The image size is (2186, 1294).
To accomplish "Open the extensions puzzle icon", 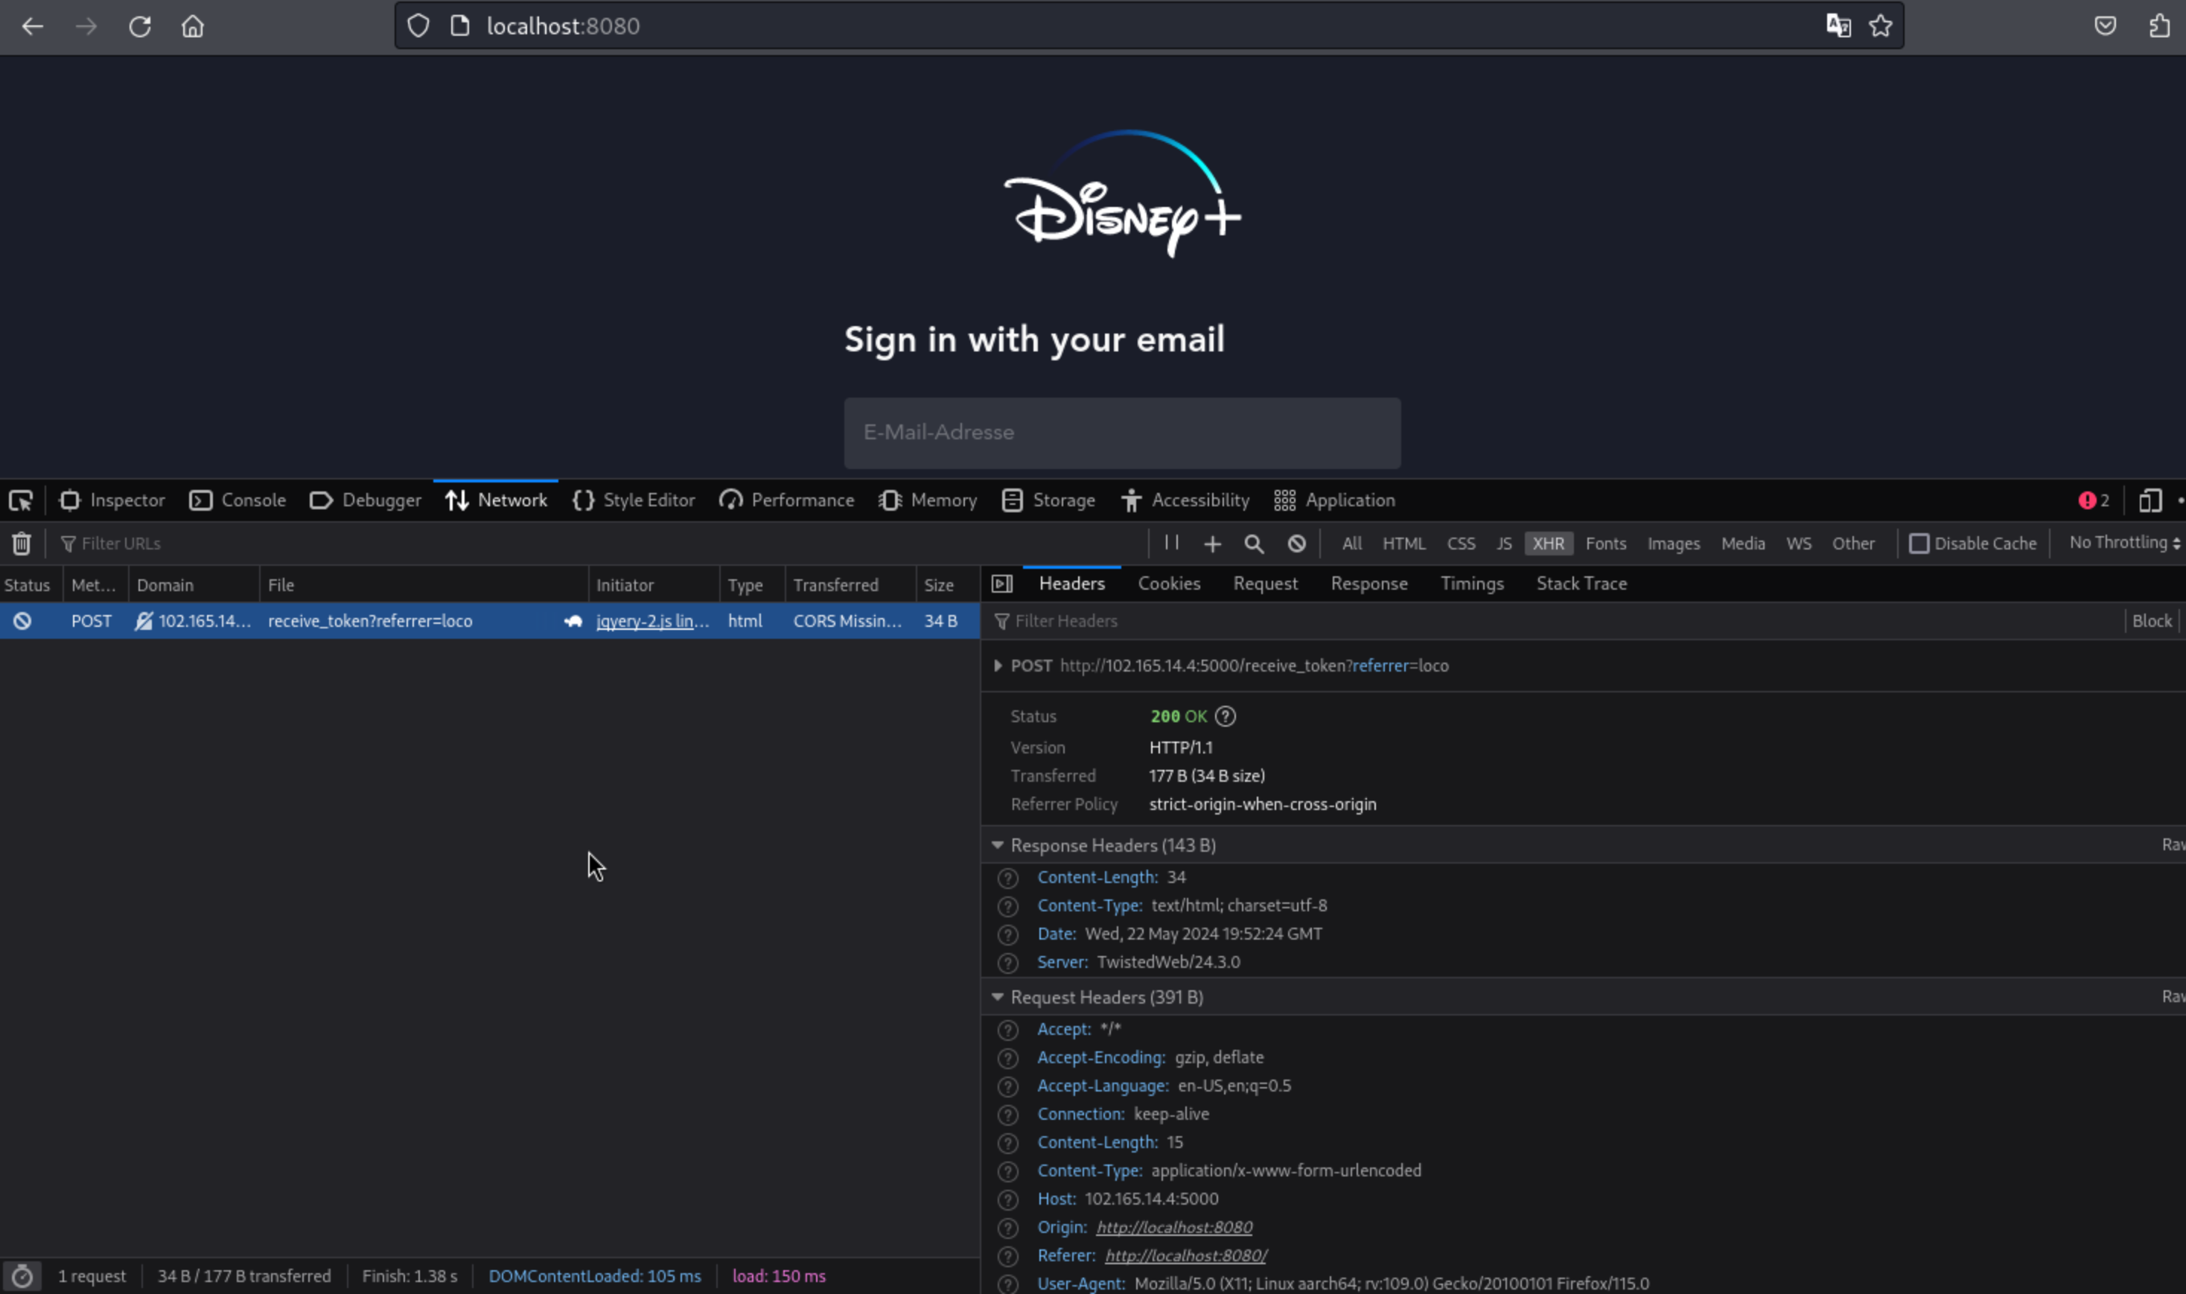I will point(2159,26).
